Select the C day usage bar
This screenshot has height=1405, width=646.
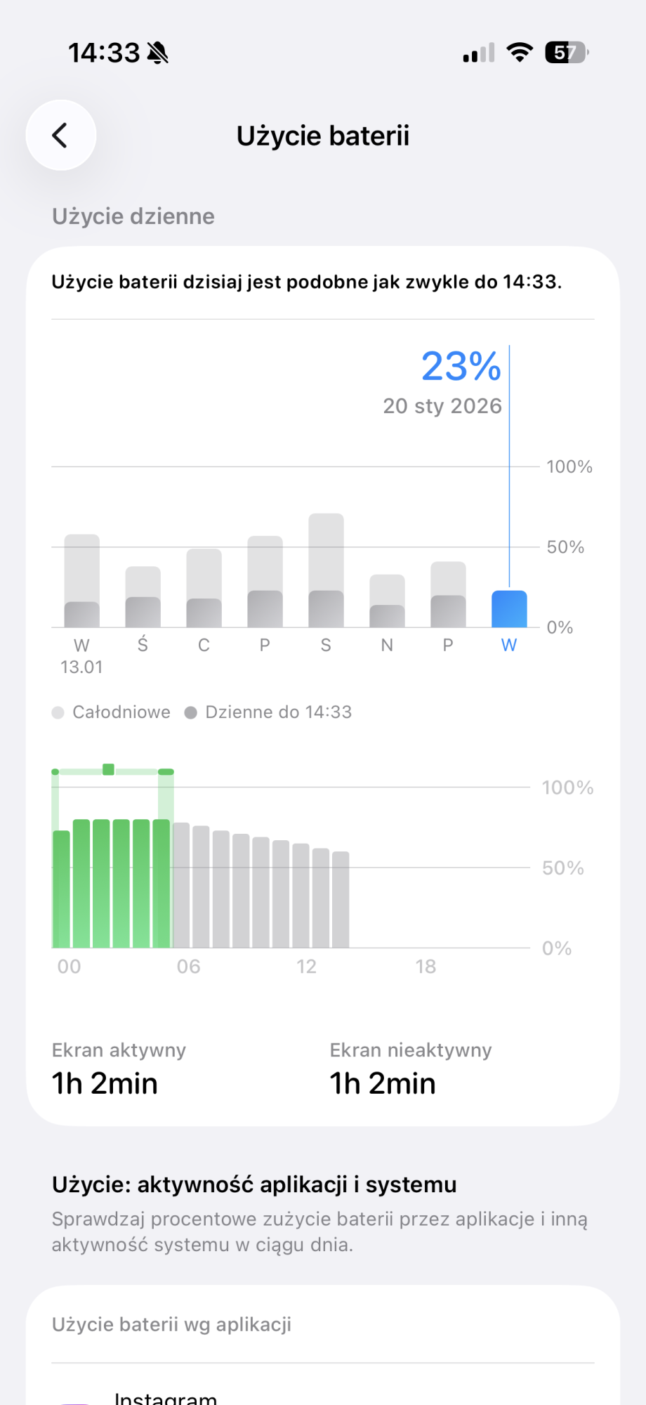(x=204, y=589)
